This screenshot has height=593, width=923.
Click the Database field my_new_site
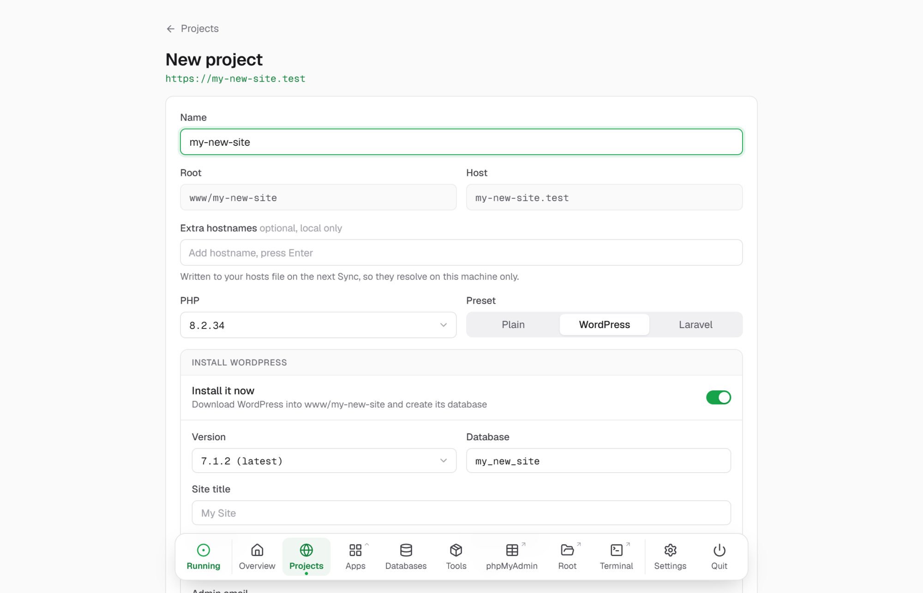(599, 461)
